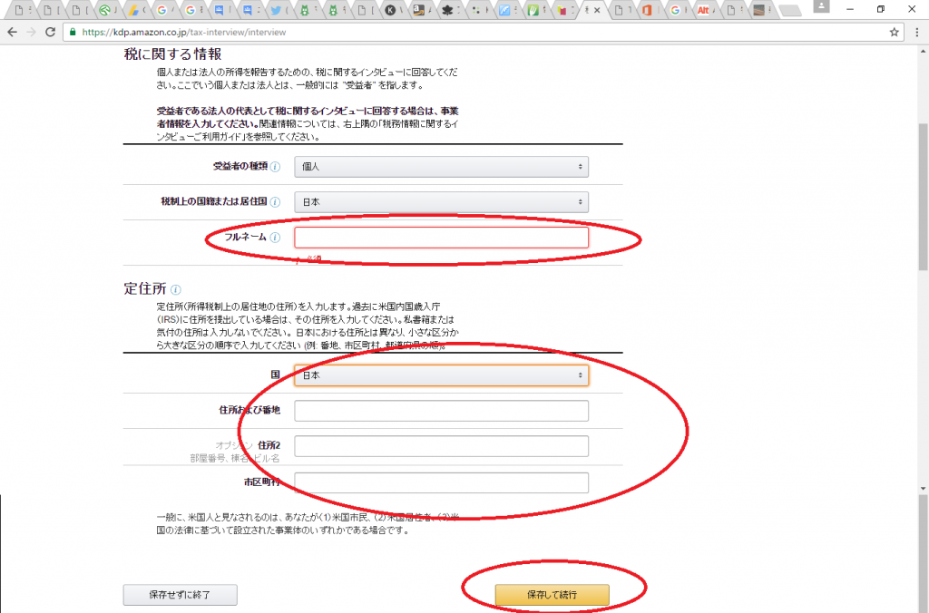The image size is (929, 613).
Task: Open the フルネーム info tooltip icon
Action: point(276,238)
